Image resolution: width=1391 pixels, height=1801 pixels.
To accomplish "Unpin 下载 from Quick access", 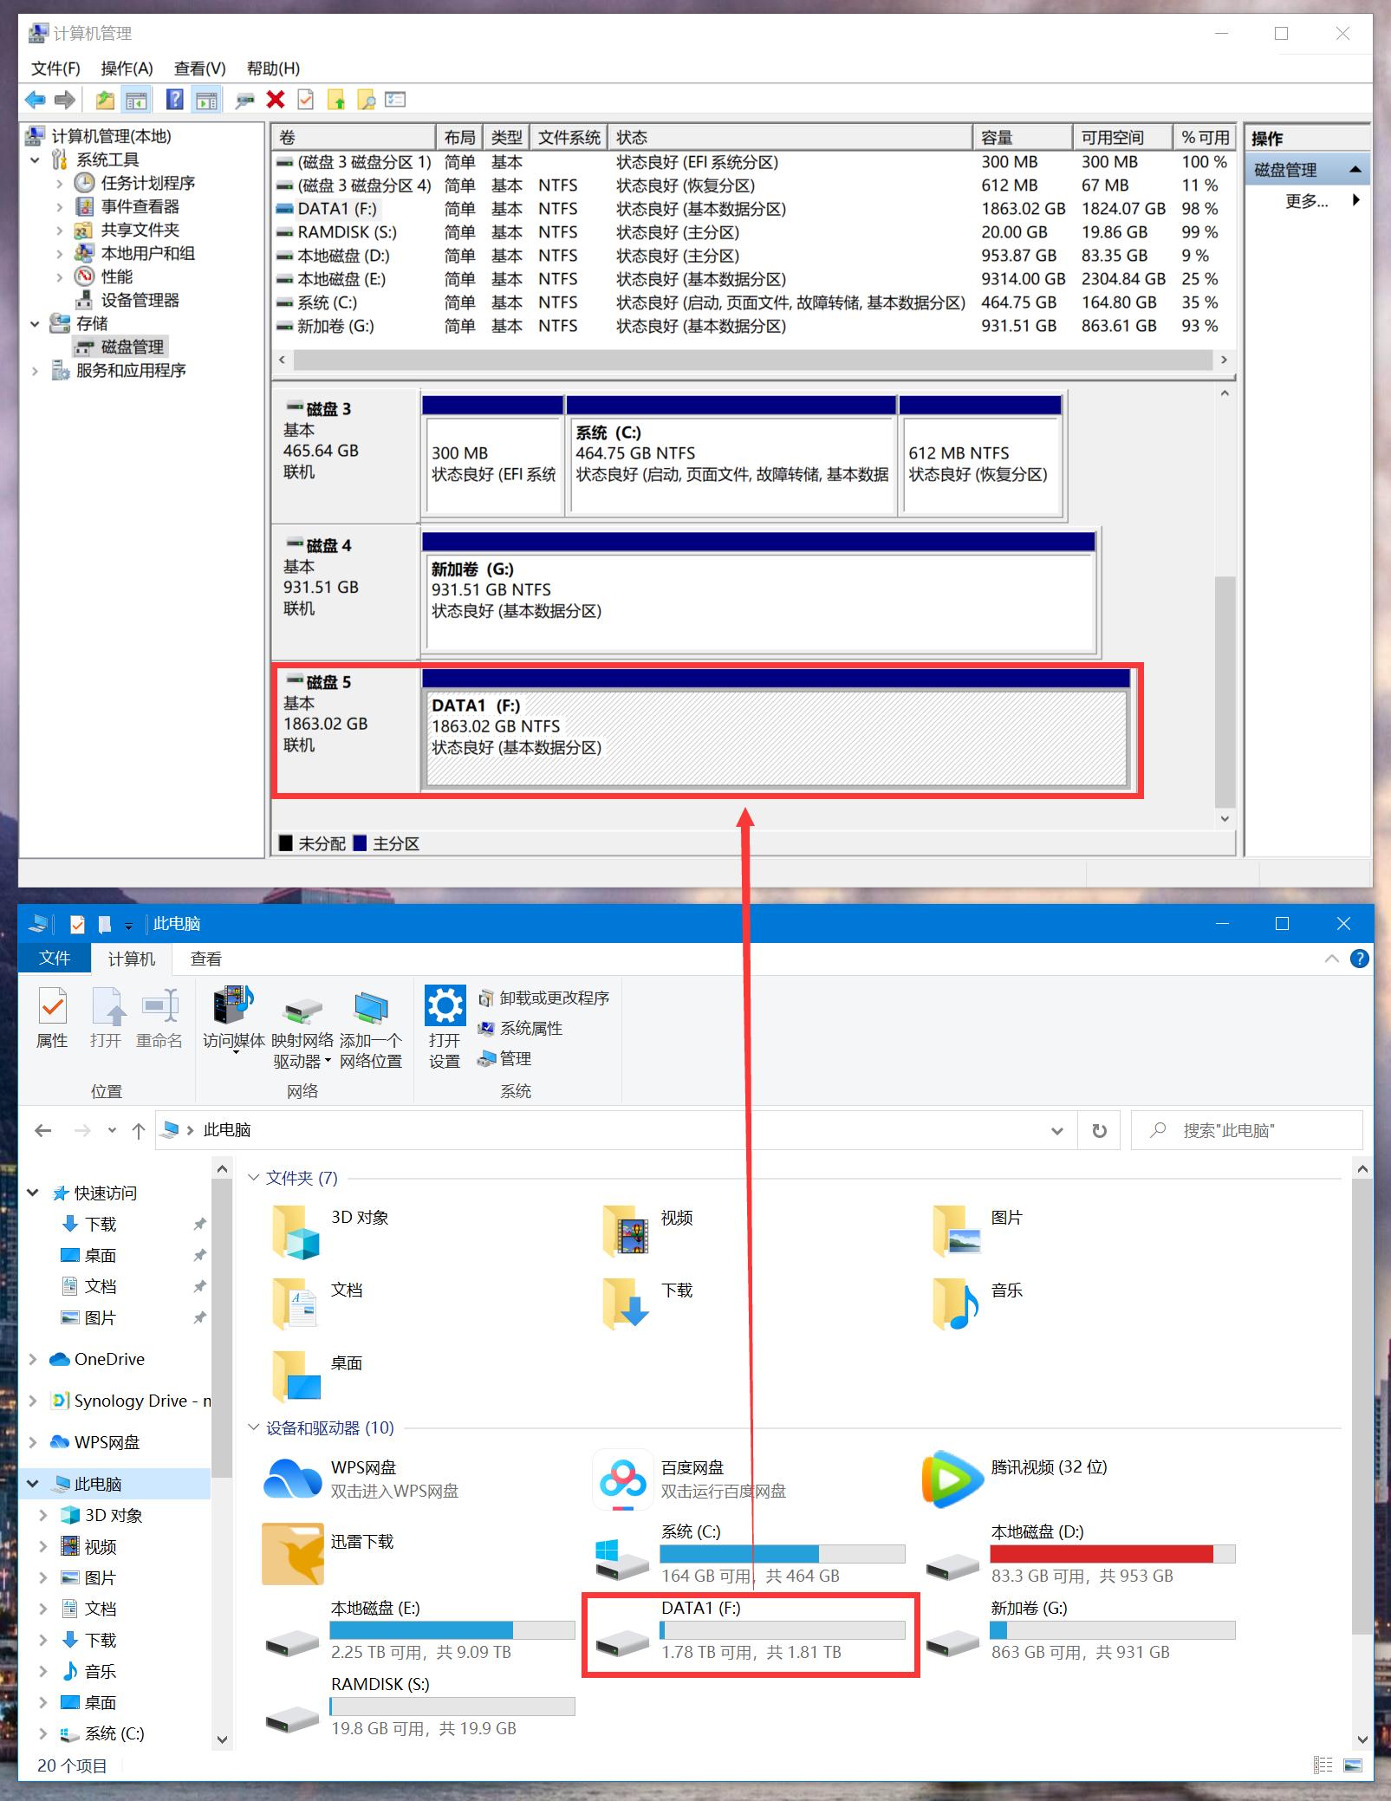I will 200,1224.
